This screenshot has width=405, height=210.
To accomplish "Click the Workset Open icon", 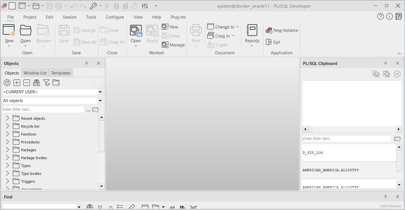I will [x=136, y=30].
